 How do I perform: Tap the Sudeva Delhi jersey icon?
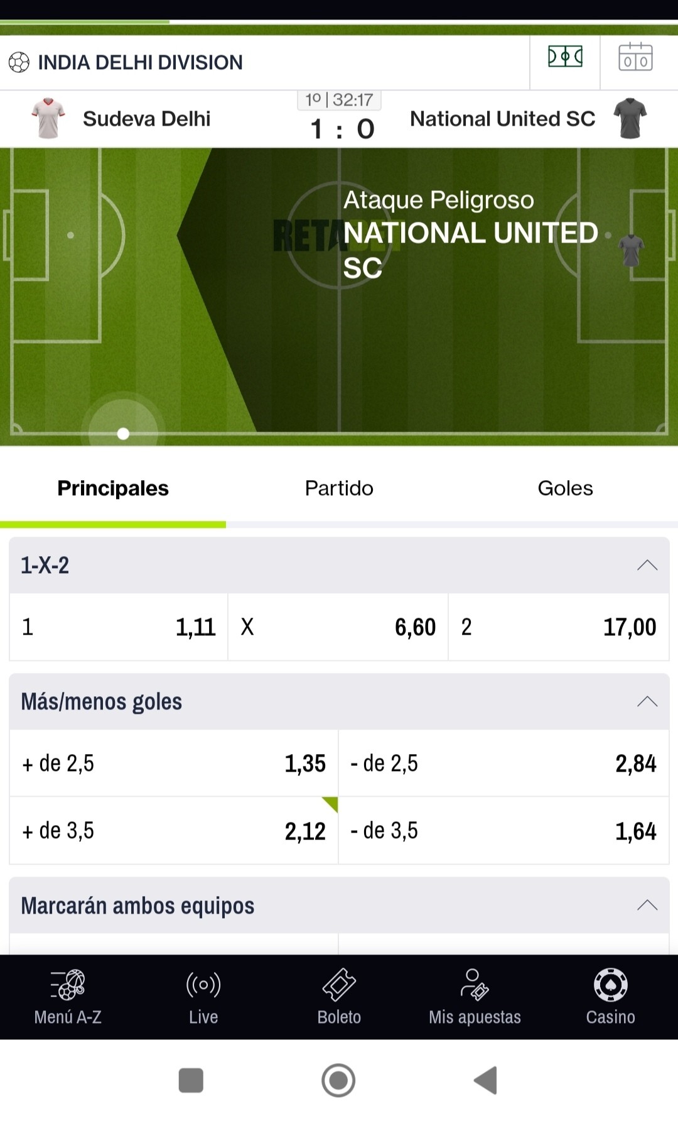click(x=48, y=118)
